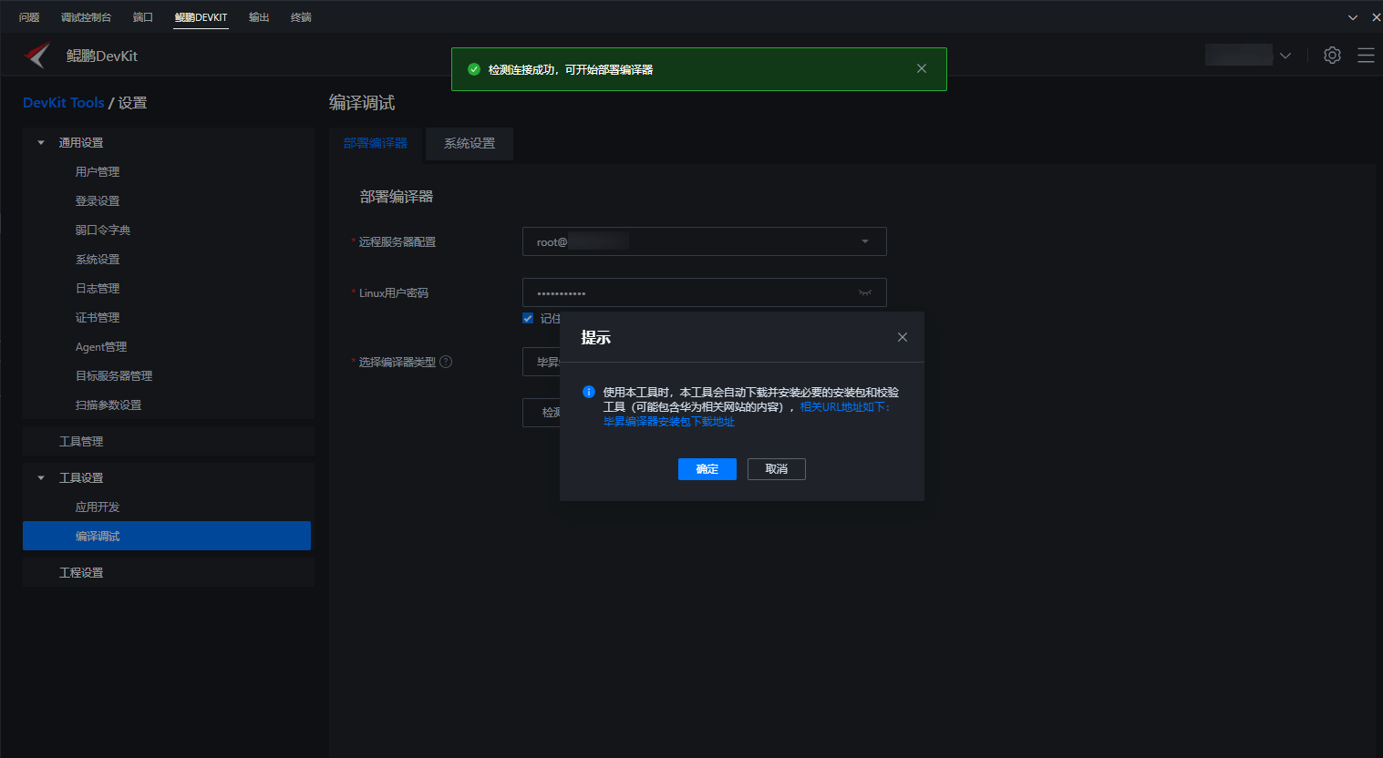Click the help icon beside 选择编译器类型

pos(446,362)
